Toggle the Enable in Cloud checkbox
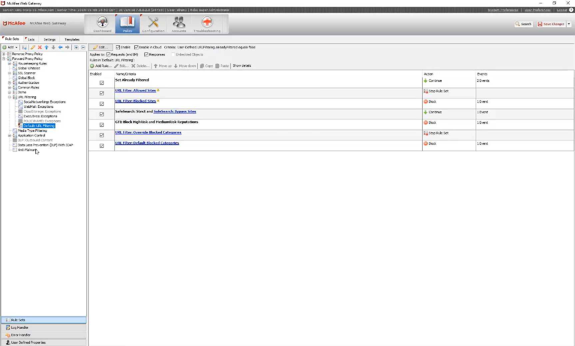The image size is (575, 346). tap(136, 47)
